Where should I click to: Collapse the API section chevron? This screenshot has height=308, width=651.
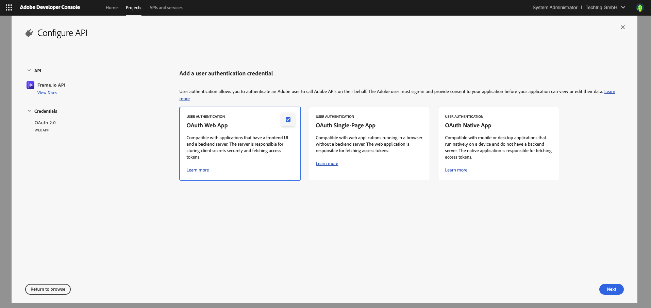pyautogui.click(x=29, y=71)
